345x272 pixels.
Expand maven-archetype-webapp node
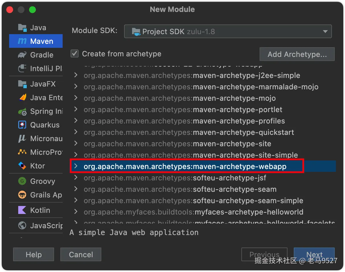coord(76,166)
